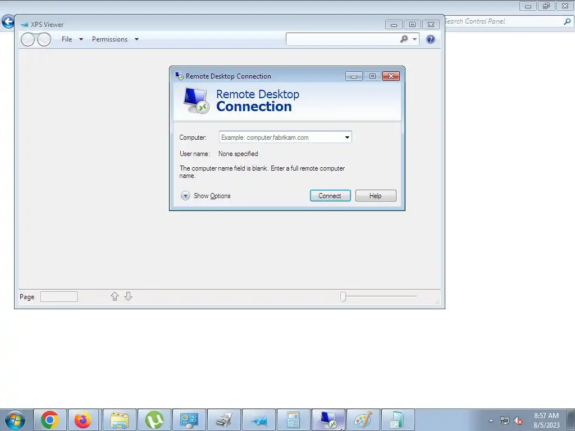
Task: Open Paint from the taskbar
Action: pos(363,420)
